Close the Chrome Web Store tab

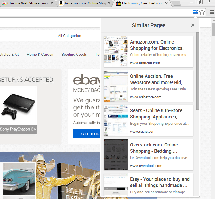coord(52,3)
